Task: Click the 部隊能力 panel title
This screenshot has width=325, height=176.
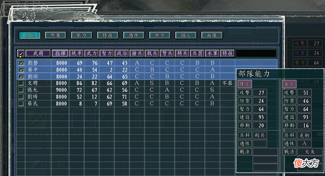Action: click(x=254, y=74)
